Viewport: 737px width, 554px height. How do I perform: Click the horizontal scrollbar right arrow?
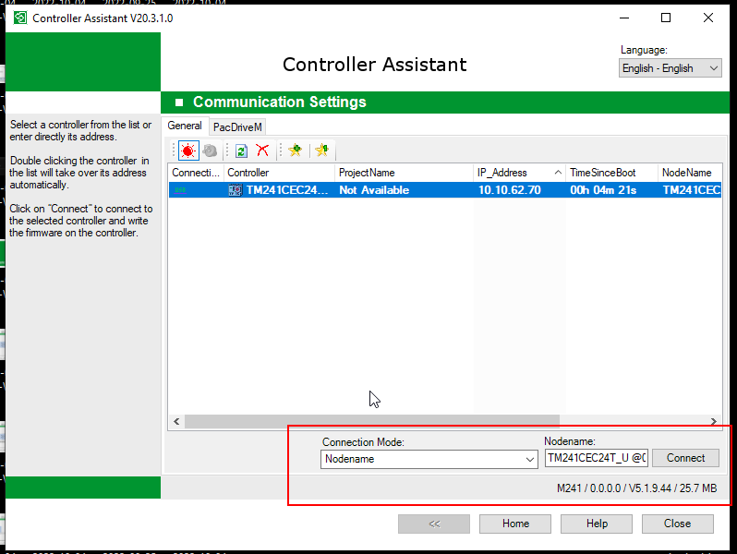click(714, 421)
